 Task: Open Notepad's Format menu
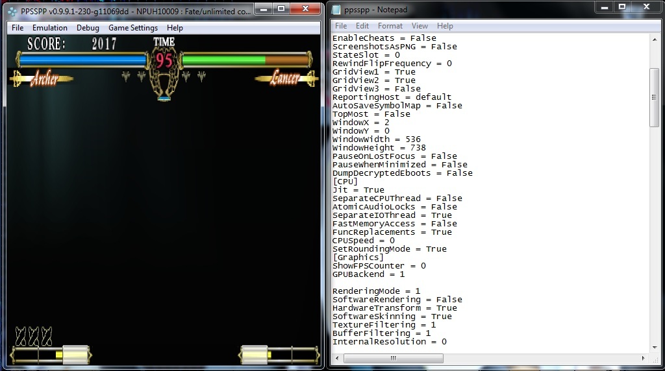[390, 26]
